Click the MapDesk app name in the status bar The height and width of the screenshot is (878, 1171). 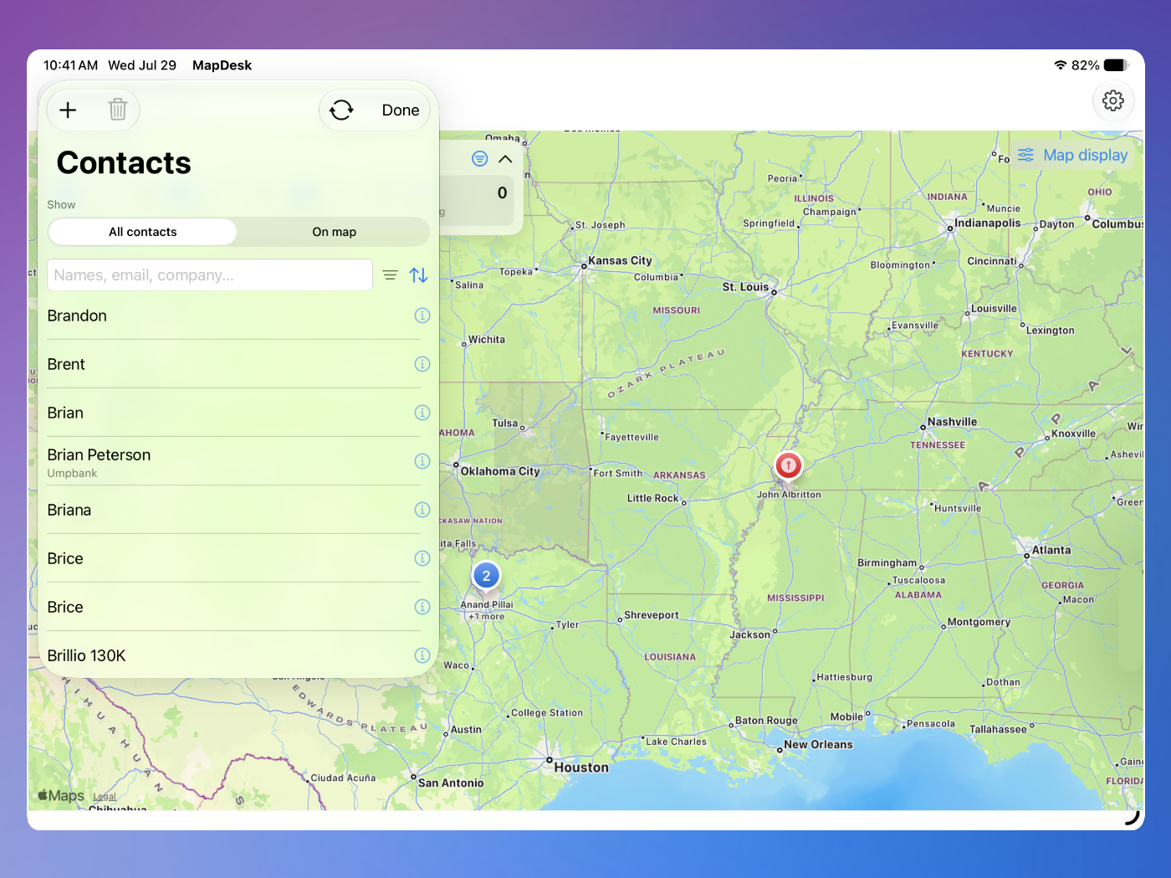pos(222,65)
